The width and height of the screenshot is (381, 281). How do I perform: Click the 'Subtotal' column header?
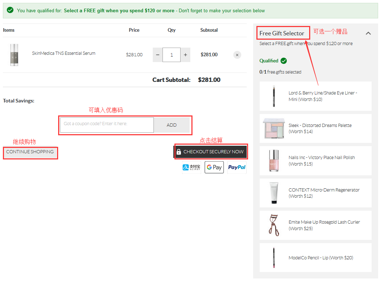click(x=209, y=30)
